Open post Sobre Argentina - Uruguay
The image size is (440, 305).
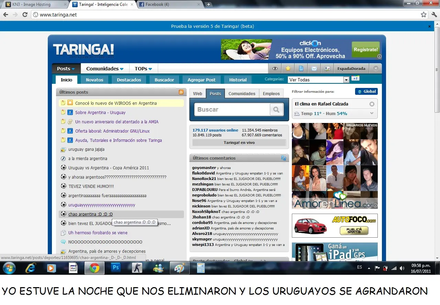[100, 112]
